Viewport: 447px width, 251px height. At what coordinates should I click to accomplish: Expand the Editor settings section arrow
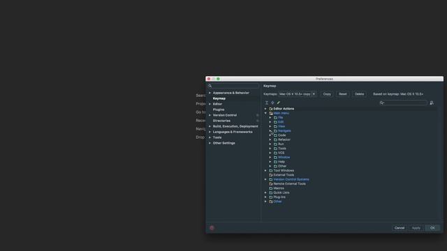210,104
